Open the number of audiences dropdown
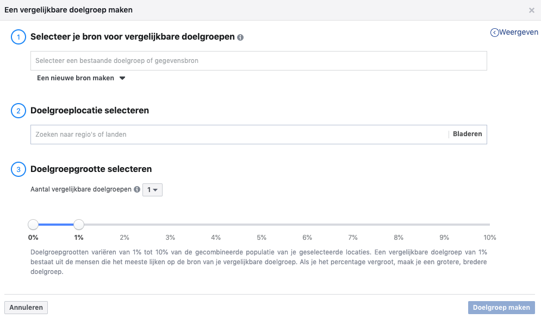The height and width of the screenshot is (319, 541). click(152, 190)
